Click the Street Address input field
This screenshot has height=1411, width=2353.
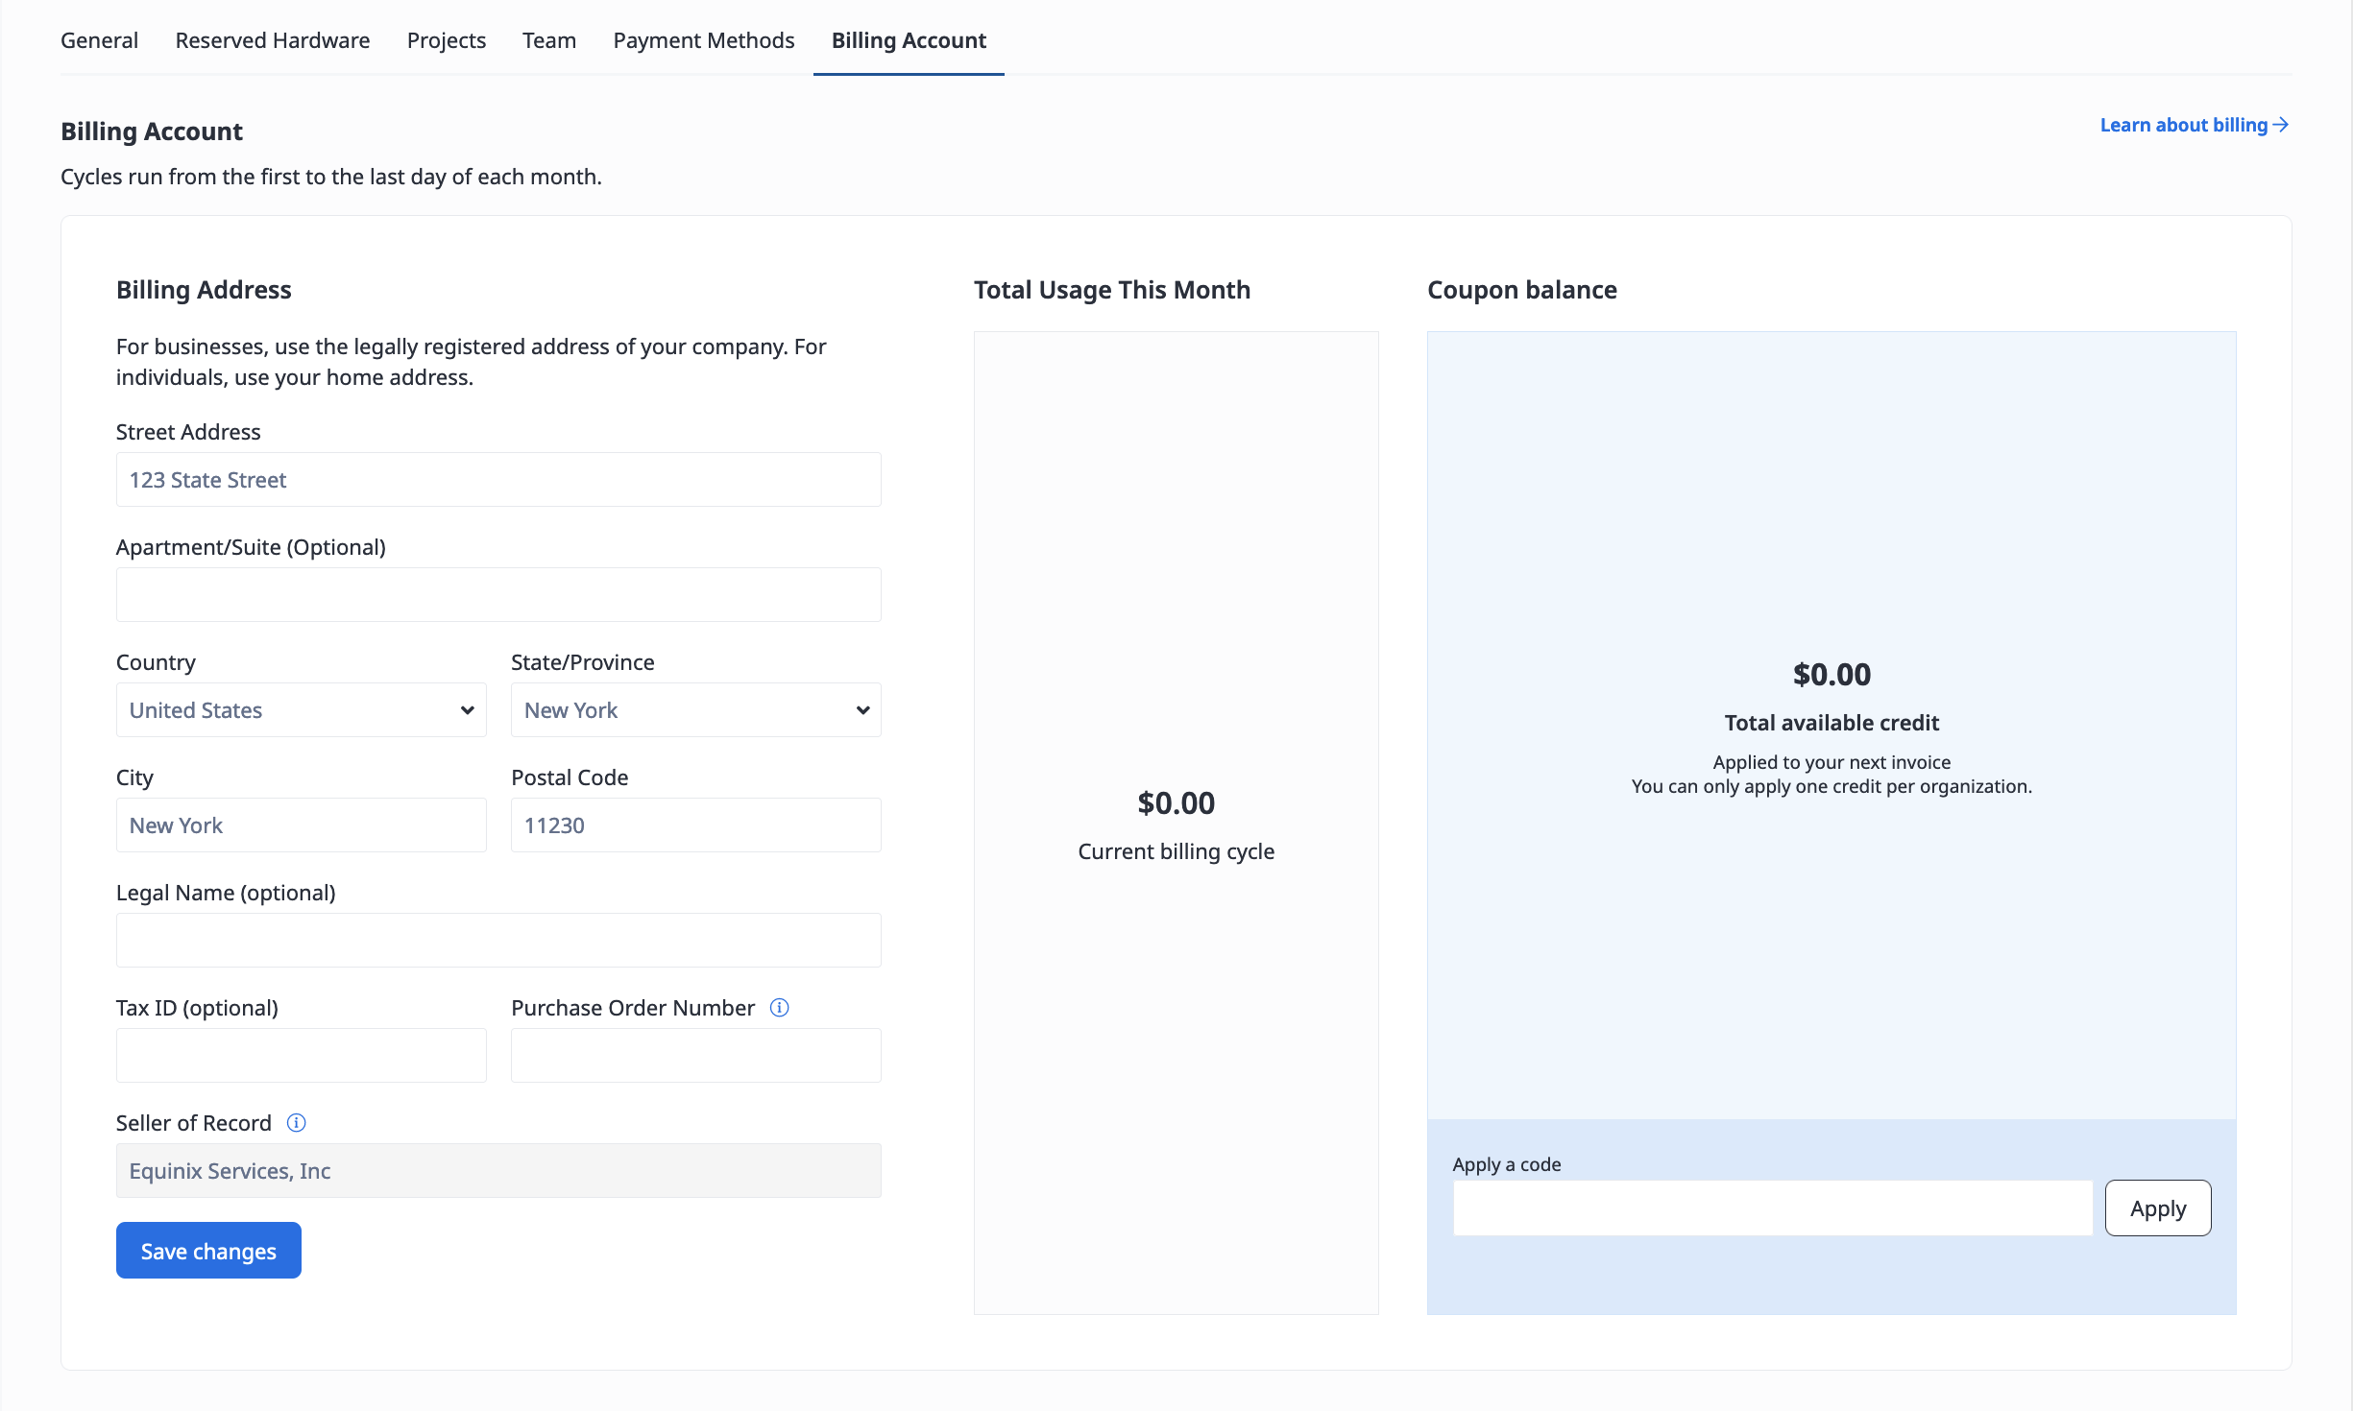498,480
